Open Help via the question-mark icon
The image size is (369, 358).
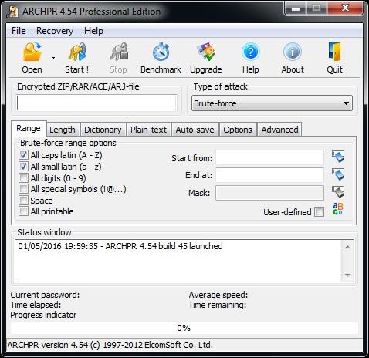(x=251, y=52)
